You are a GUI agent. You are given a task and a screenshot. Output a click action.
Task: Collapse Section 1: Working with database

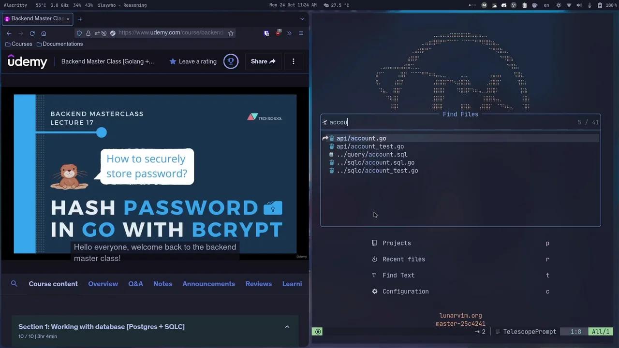(287, 327)
